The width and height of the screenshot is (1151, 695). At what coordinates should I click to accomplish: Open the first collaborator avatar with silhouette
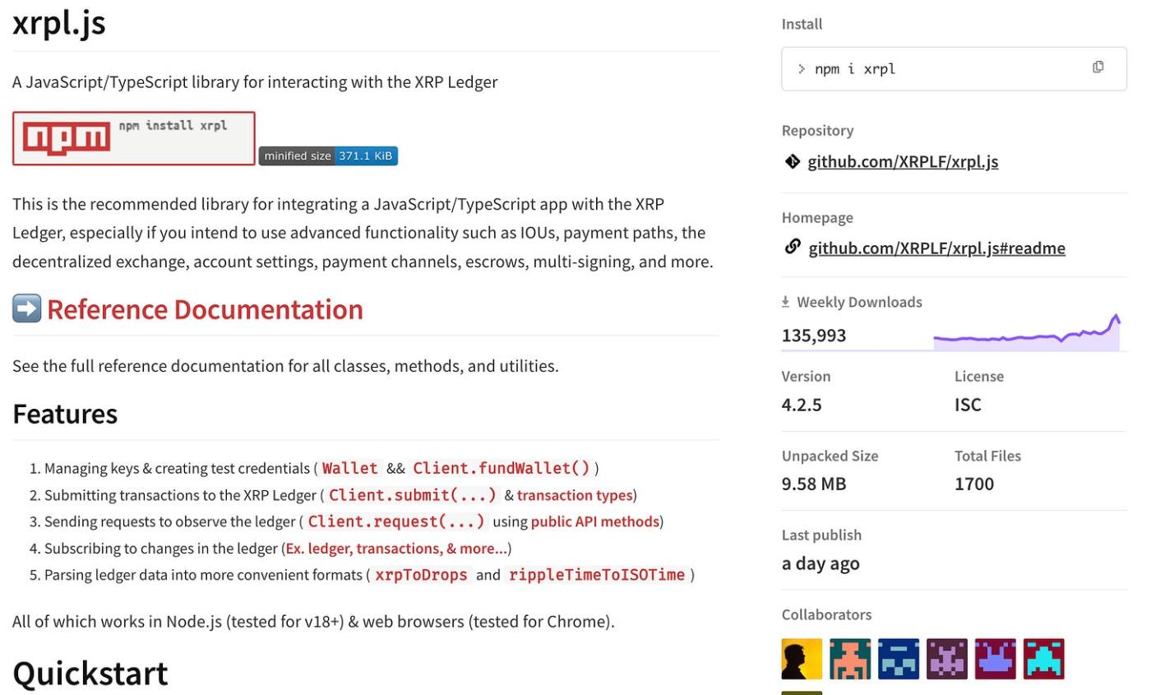pyautogui.click(x=802, y=659)
